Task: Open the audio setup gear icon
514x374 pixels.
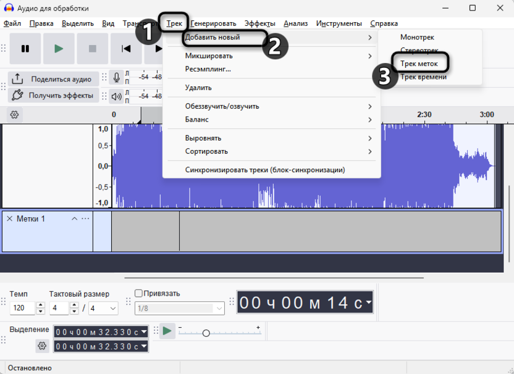Action: click(x=14, y=115)
